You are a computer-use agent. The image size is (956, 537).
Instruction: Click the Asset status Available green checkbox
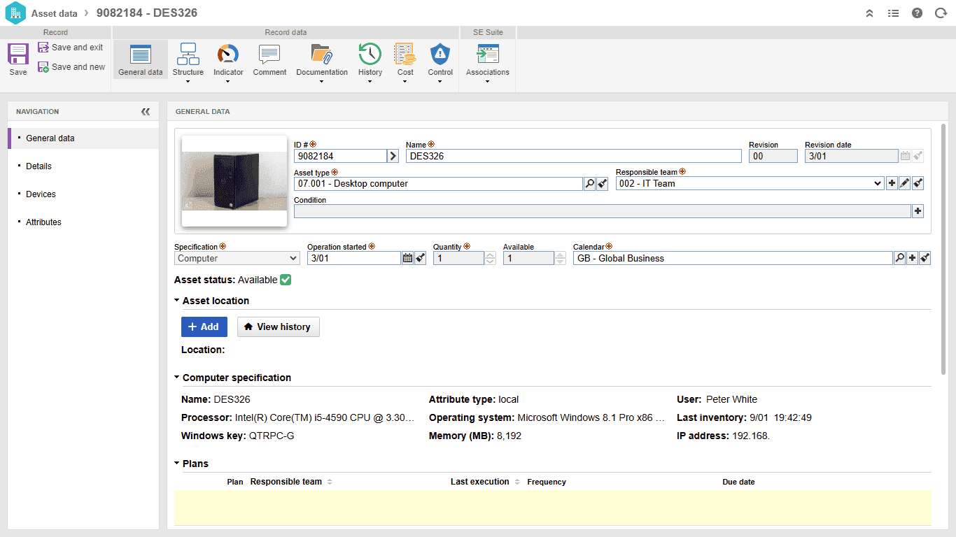point(286,280)
